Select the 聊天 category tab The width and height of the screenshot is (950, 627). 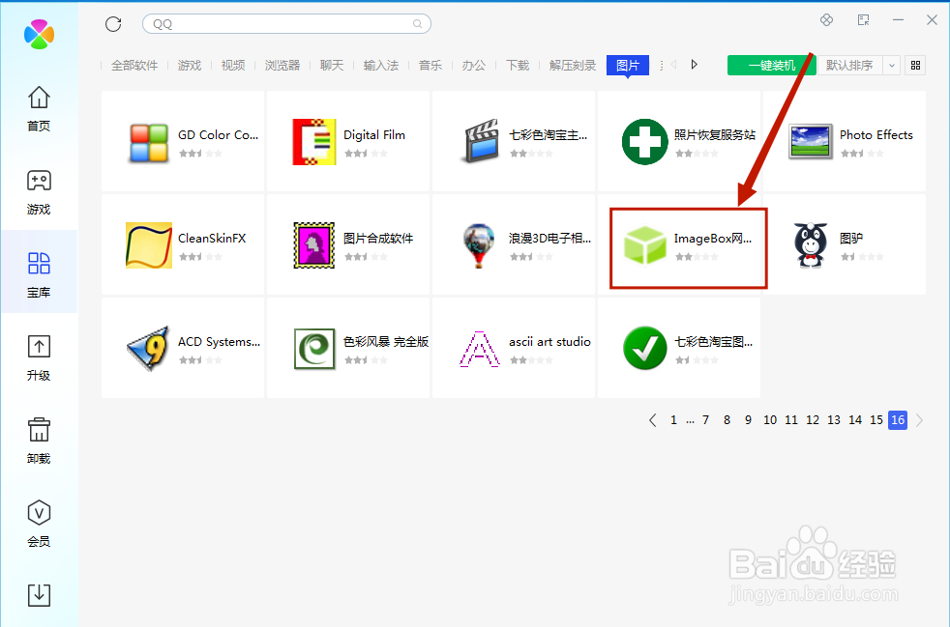coord(332,66)
